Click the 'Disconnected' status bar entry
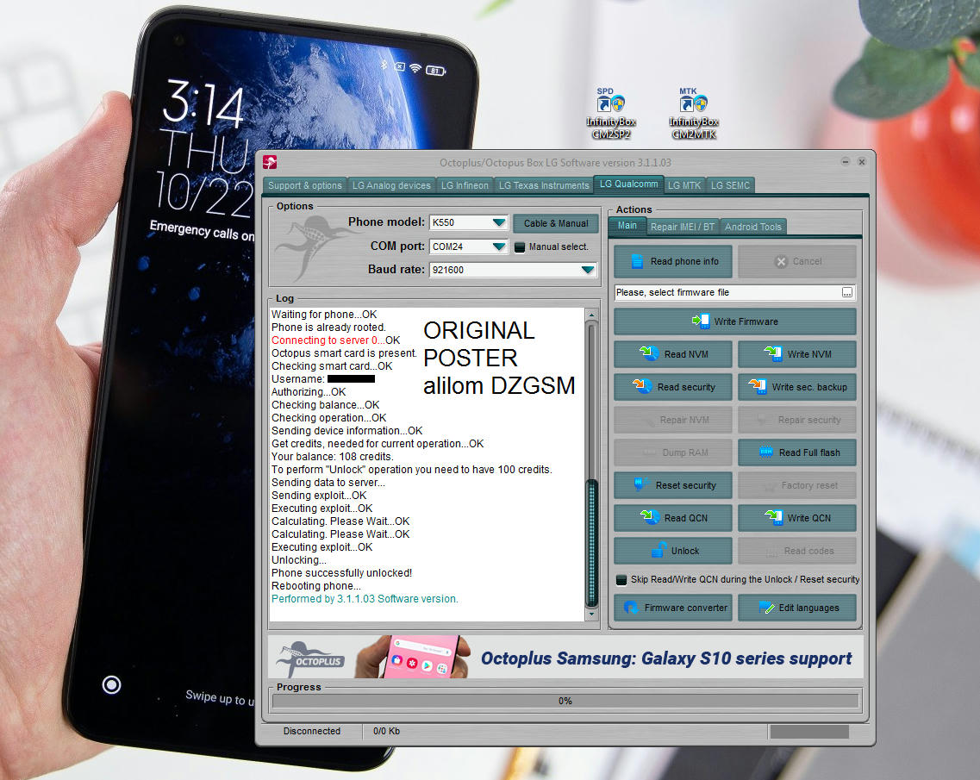The height and width of the screenshot is (780, 980). pos(312,731)
